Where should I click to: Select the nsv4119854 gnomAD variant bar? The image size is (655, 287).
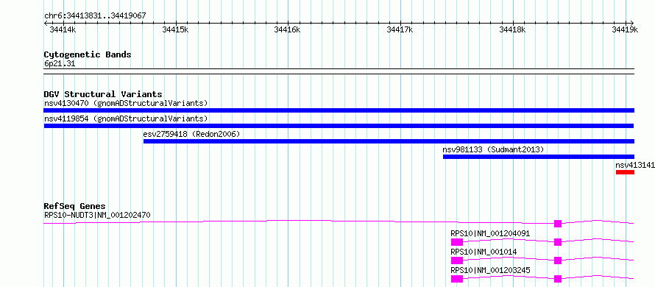[339, 126]
